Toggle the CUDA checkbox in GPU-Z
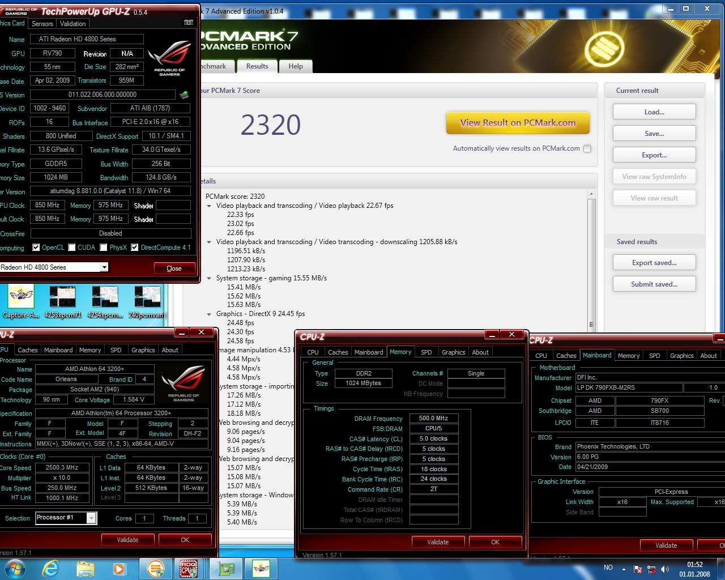 [x=72, y=247]
